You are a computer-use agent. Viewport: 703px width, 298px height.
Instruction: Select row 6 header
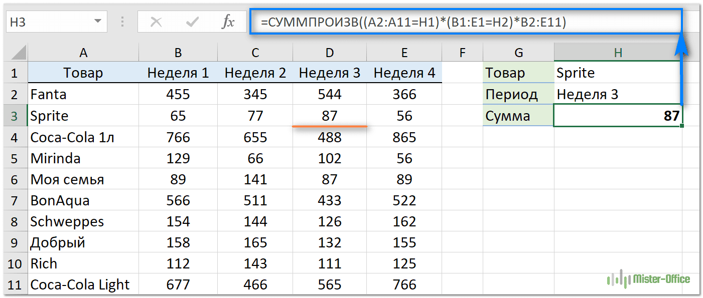click(x=15, y=179)
